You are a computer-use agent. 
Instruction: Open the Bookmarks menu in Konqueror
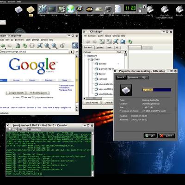click(x=19, y=40)
